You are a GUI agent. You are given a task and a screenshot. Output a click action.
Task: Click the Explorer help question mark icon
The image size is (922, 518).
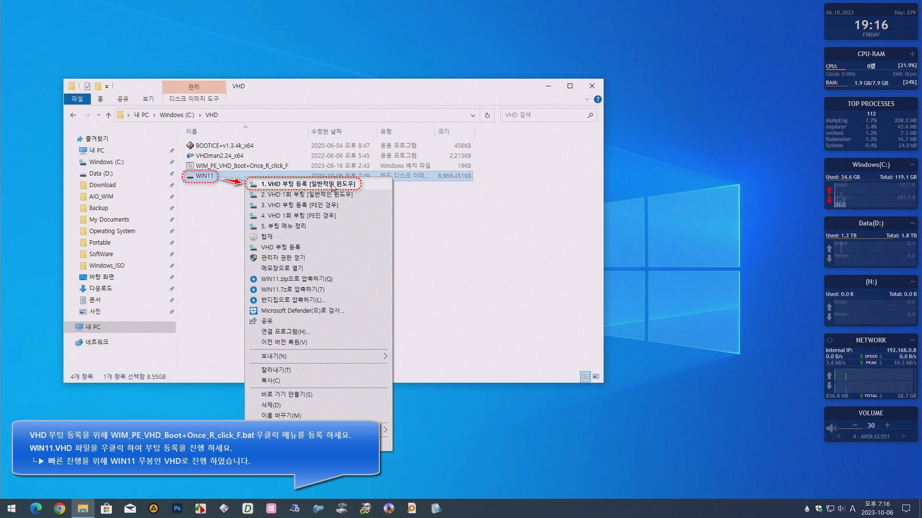(x=598, y=99)
